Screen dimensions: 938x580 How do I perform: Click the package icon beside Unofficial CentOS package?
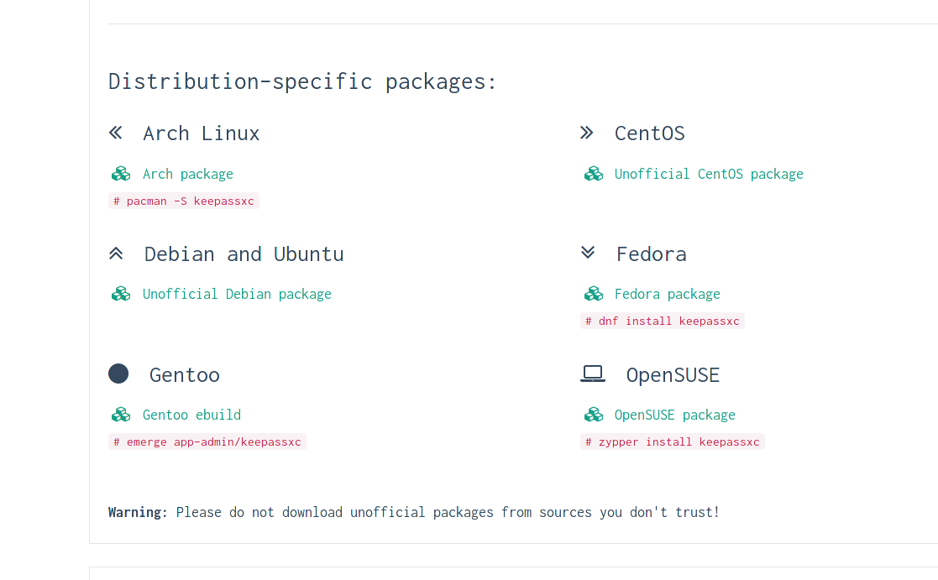pyautogui.click(x=594, y=173)
